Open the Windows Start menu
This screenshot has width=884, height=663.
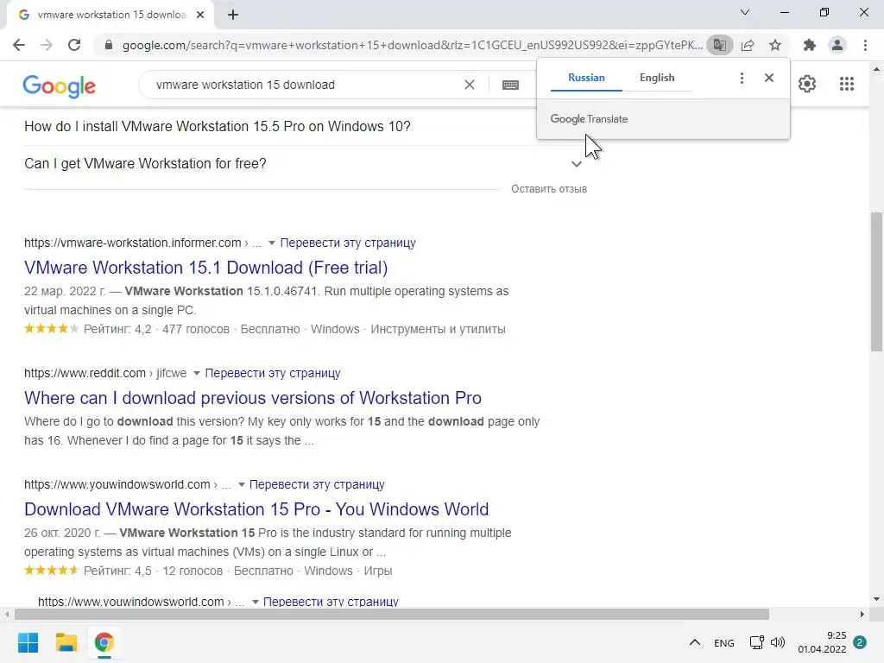28,642
